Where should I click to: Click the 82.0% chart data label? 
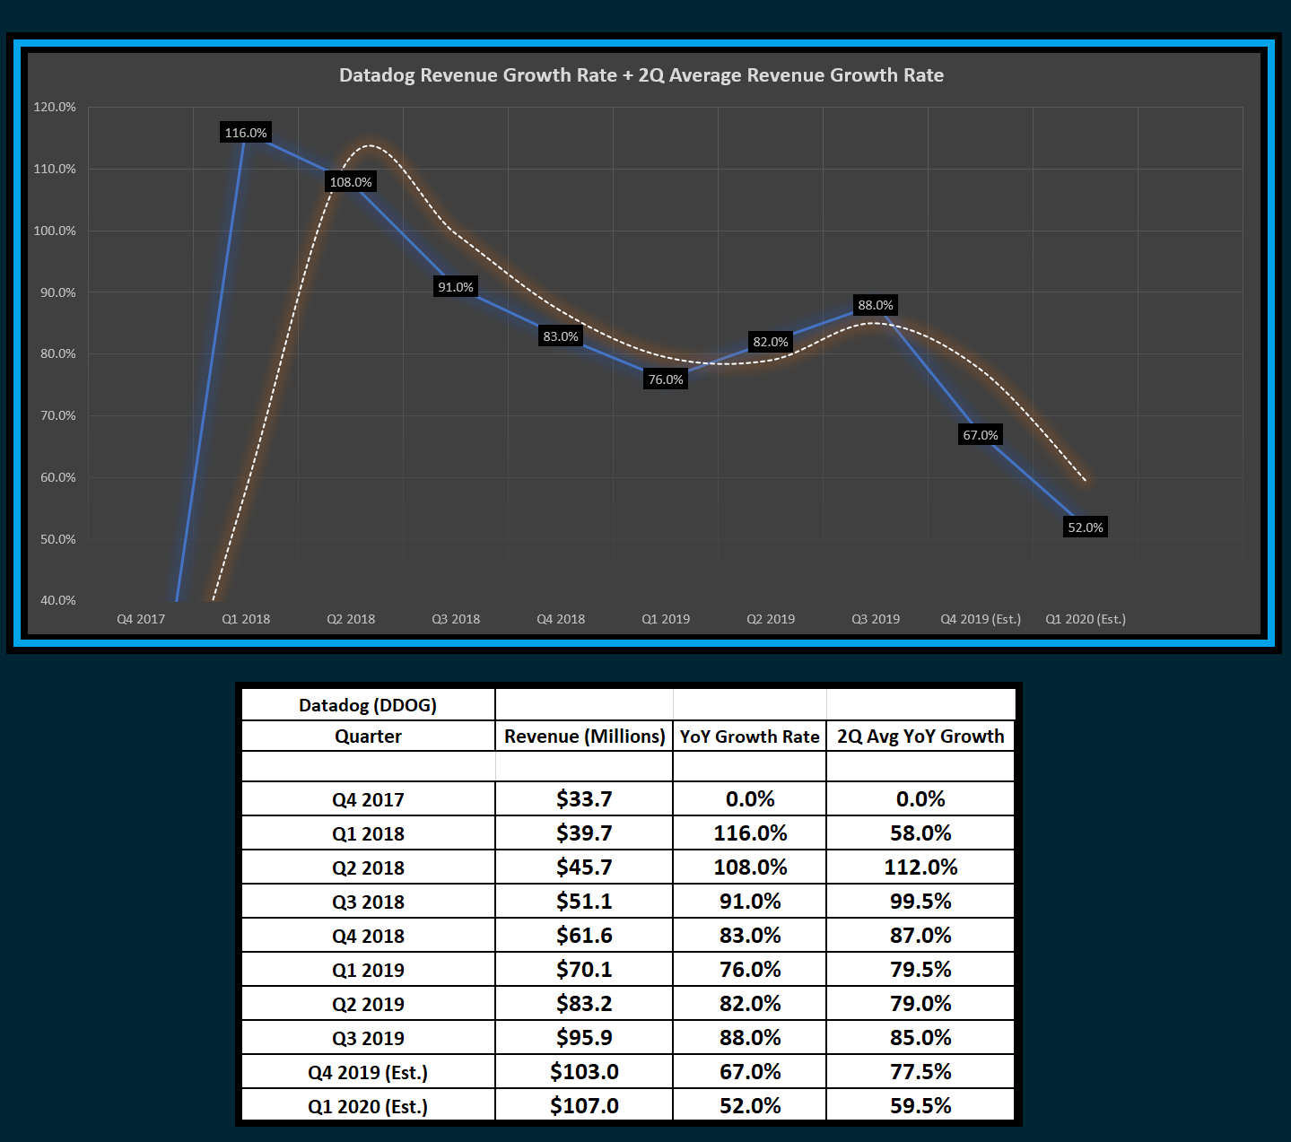(771, 342)
